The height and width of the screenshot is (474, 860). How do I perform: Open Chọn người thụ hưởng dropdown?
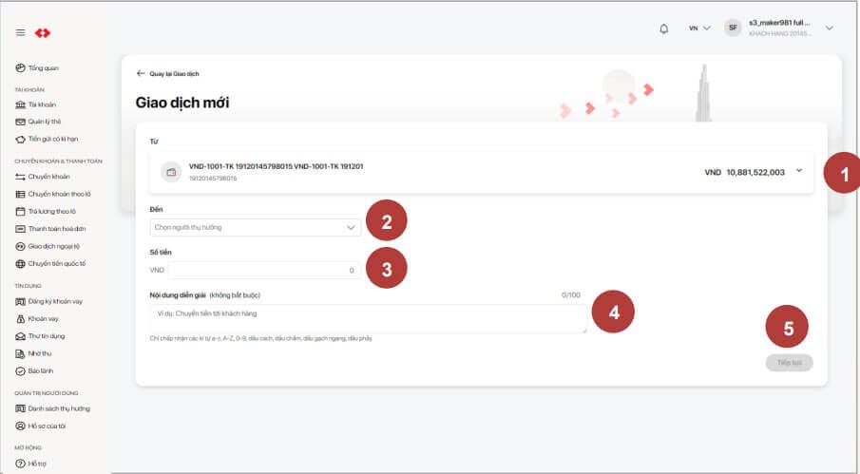(255, 228)
